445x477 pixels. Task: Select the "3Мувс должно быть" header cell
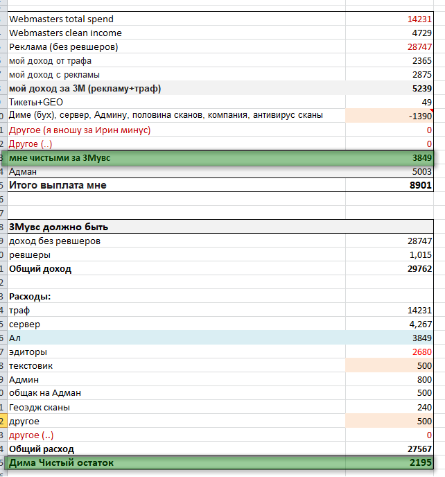point(58,227)
